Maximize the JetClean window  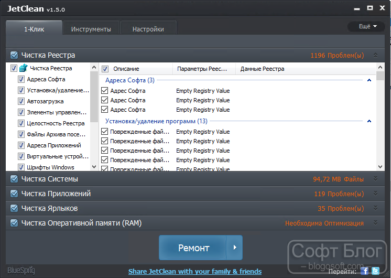click(370, 8)
